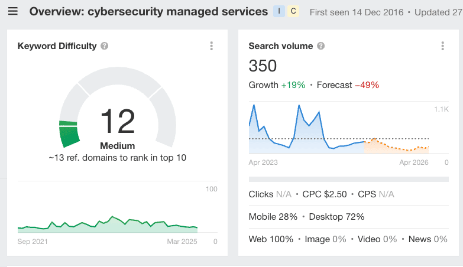Open Keyword Difficulty card three-dot menu
The height and width of the screenshot is (267, 463).
click(x=211, y=46)
